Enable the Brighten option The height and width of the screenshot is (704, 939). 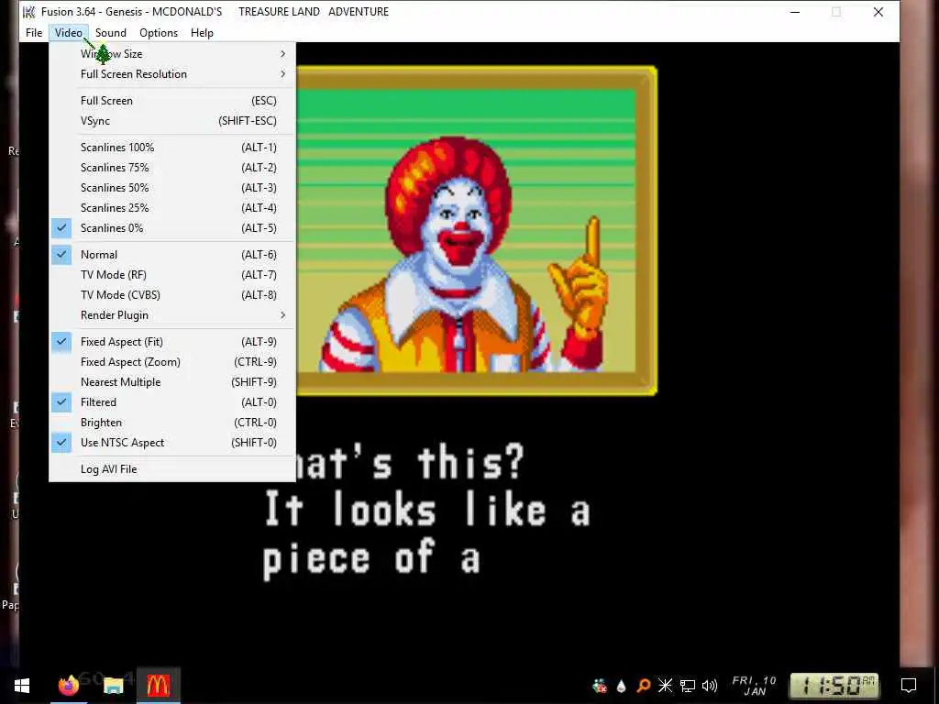172,423
